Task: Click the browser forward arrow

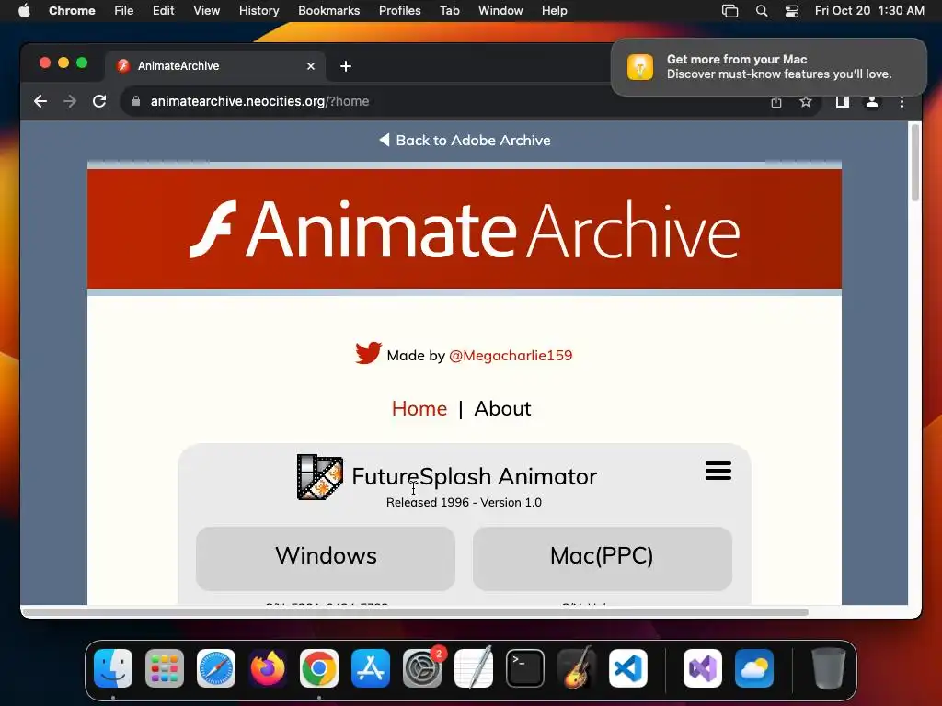Action: (x=70, y=101)
